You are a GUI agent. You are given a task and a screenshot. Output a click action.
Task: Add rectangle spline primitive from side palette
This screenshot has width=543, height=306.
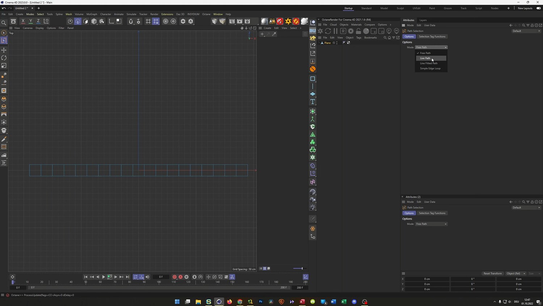313,79
